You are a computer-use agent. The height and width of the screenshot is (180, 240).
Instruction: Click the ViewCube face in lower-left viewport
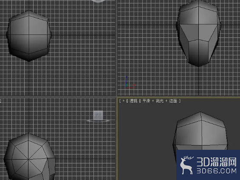click(98, 115)
